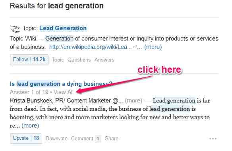Expand the full answer with blue (more)
This screenshot has height=151, width=232.
tap(30, 126)
